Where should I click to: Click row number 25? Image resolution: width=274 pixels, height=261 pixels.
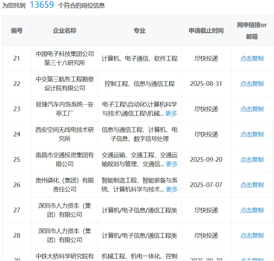(17, 159)
